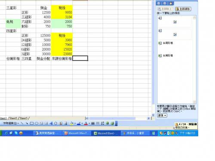Select the Arrow drawing tool
The width and height of the screenshot is (215, 161).
click(27, 123)
